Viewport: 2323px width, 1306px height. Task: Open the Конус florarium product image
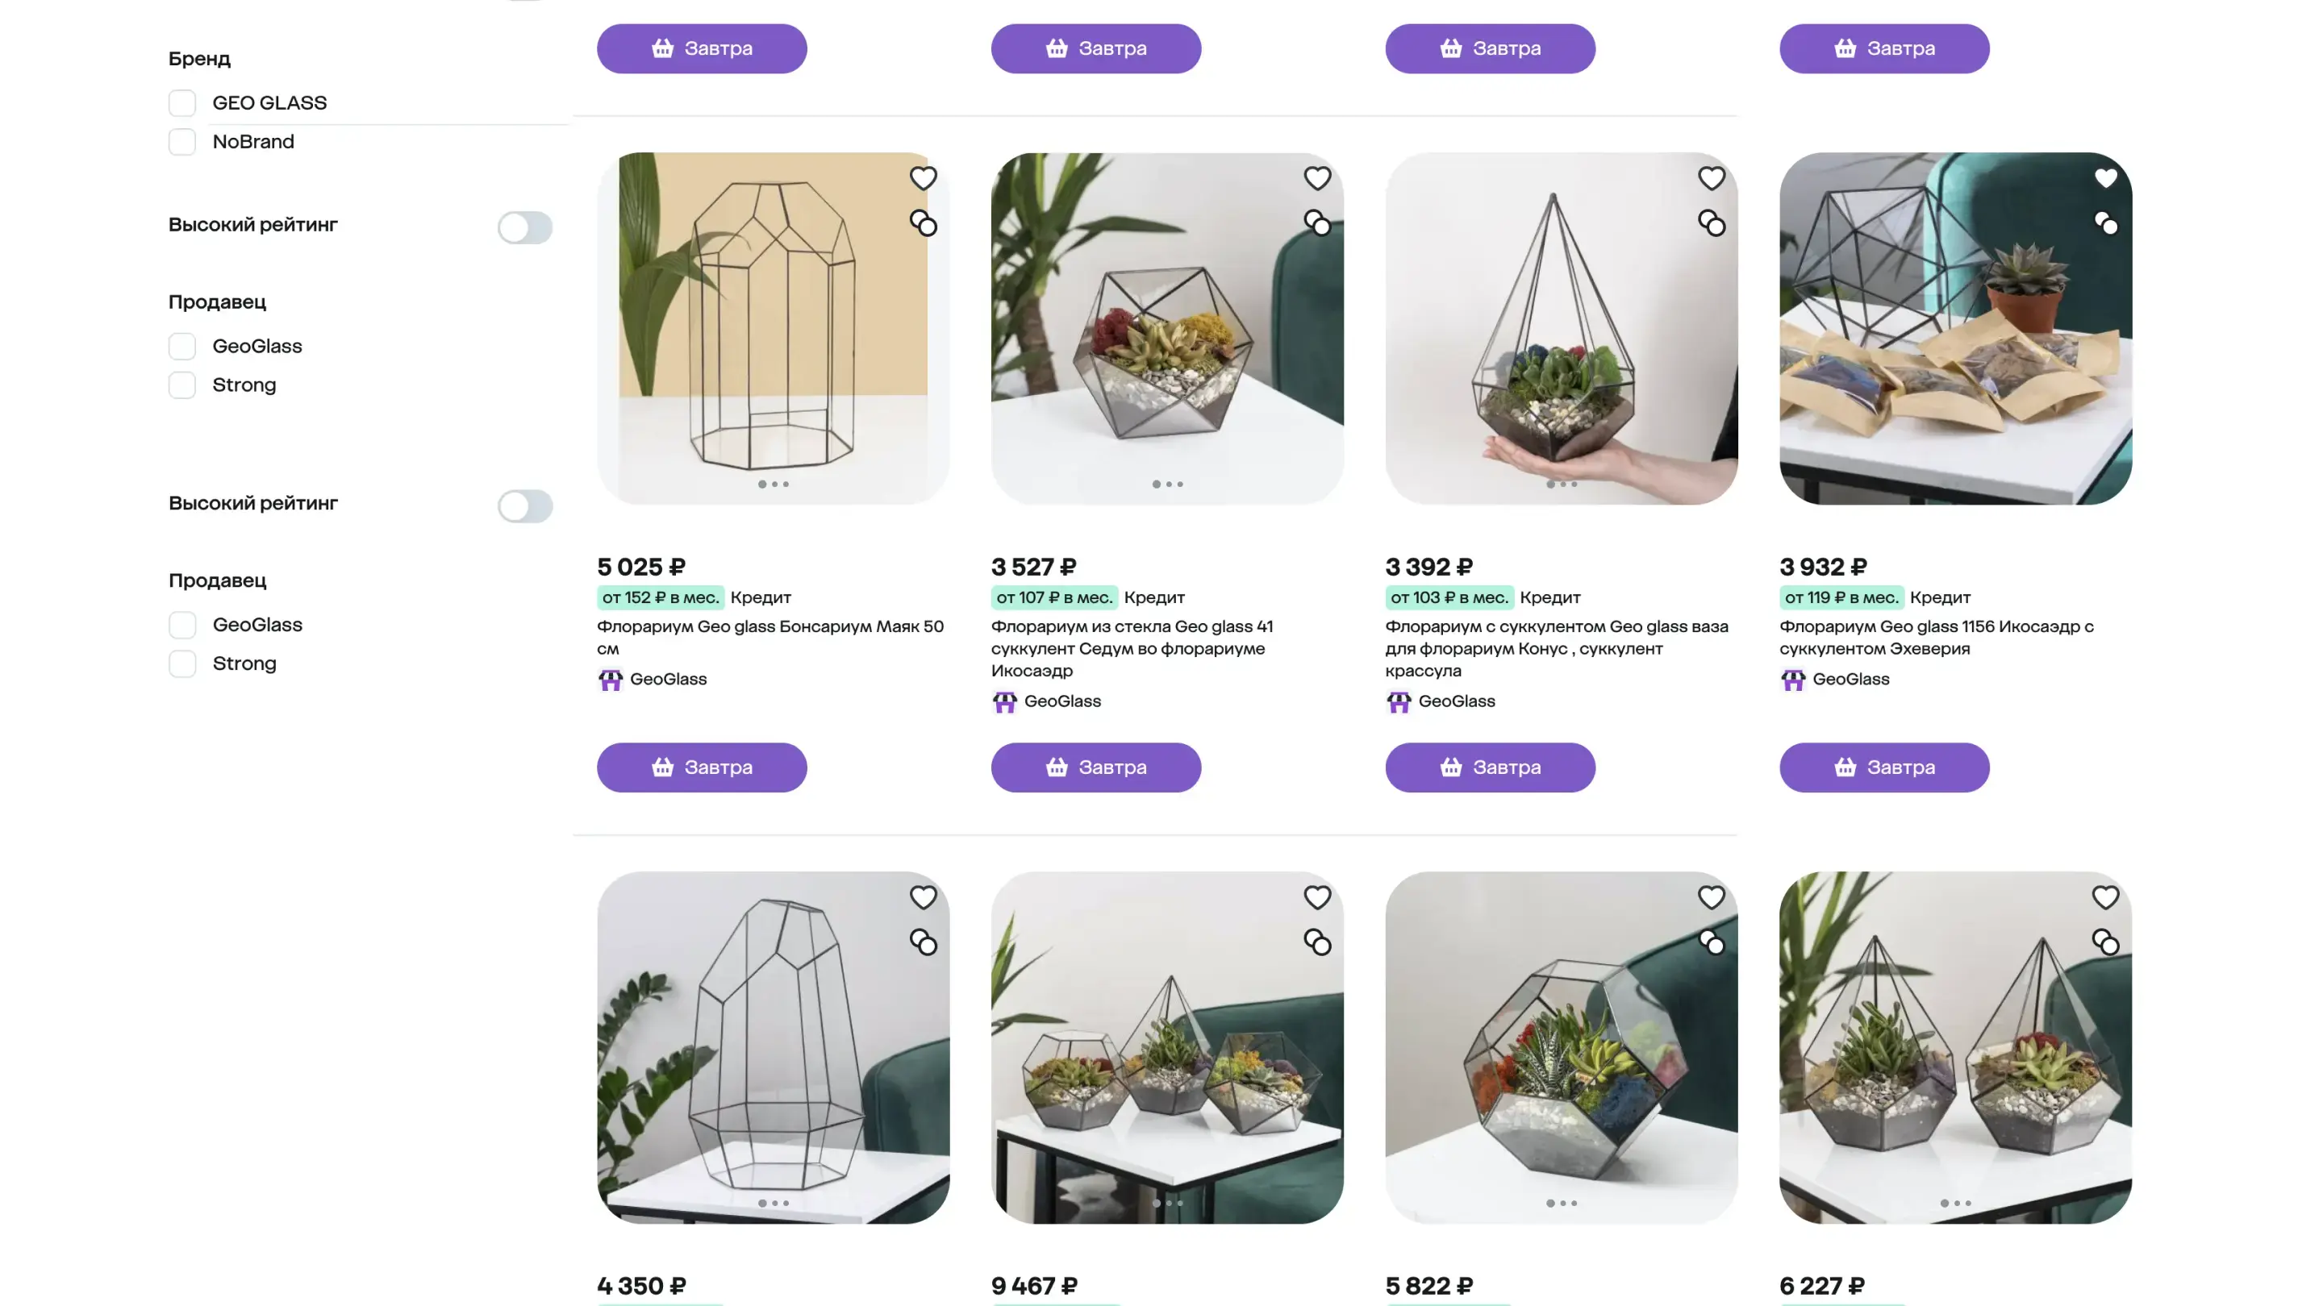tap(1561, 328)
